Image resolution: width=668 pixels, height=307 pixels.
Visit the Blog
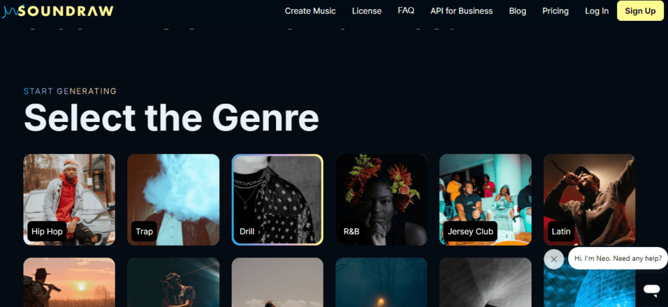pos(517,11)
